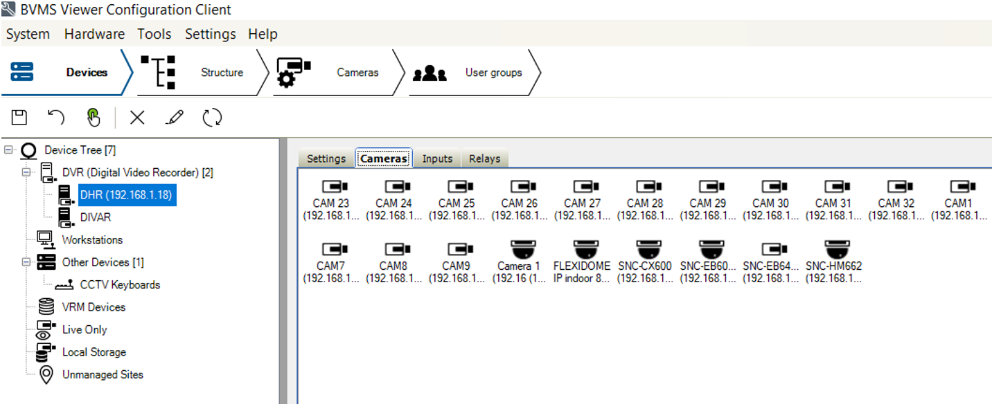Select DIVAR in the device tree
The width and height of the screenshot is (992, 404).
coord(95,217)
